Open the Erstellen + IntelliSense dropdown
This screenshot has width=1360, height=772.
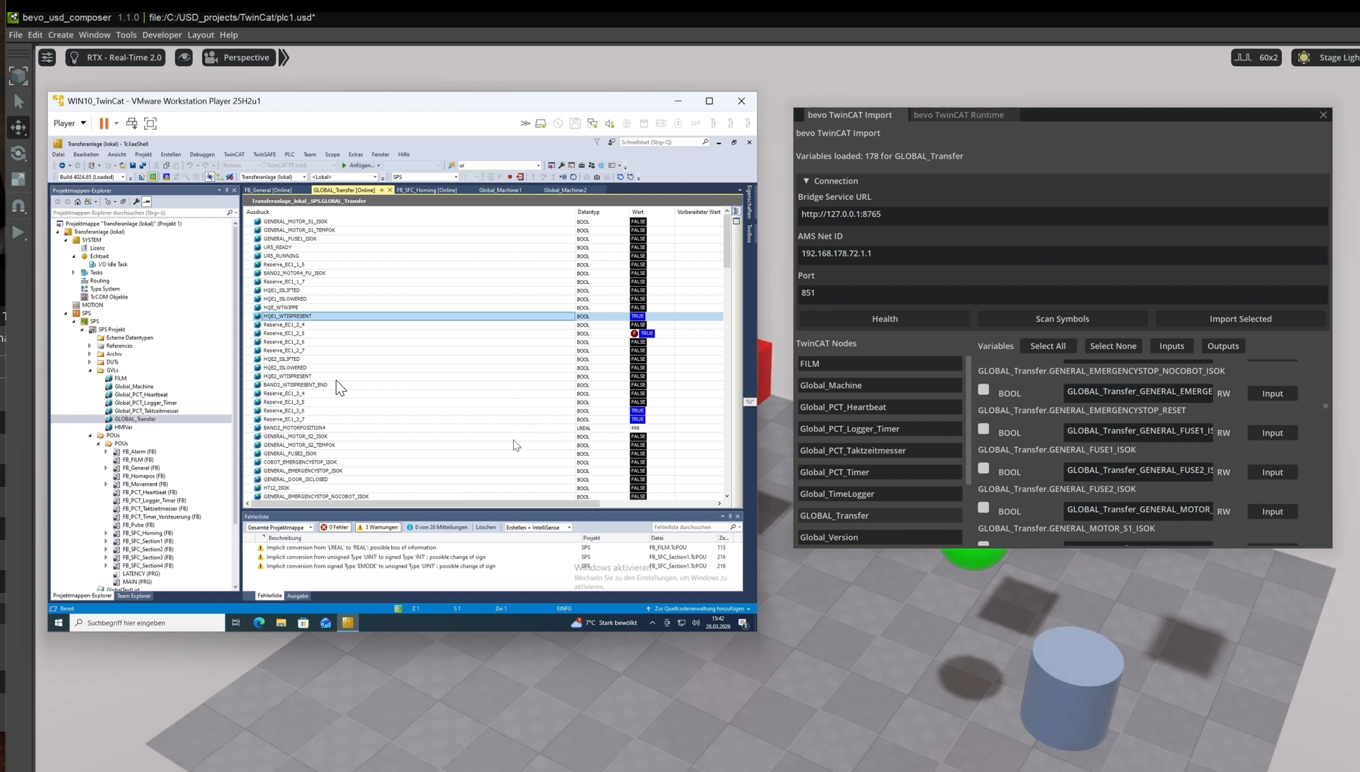tap(538, 527)
